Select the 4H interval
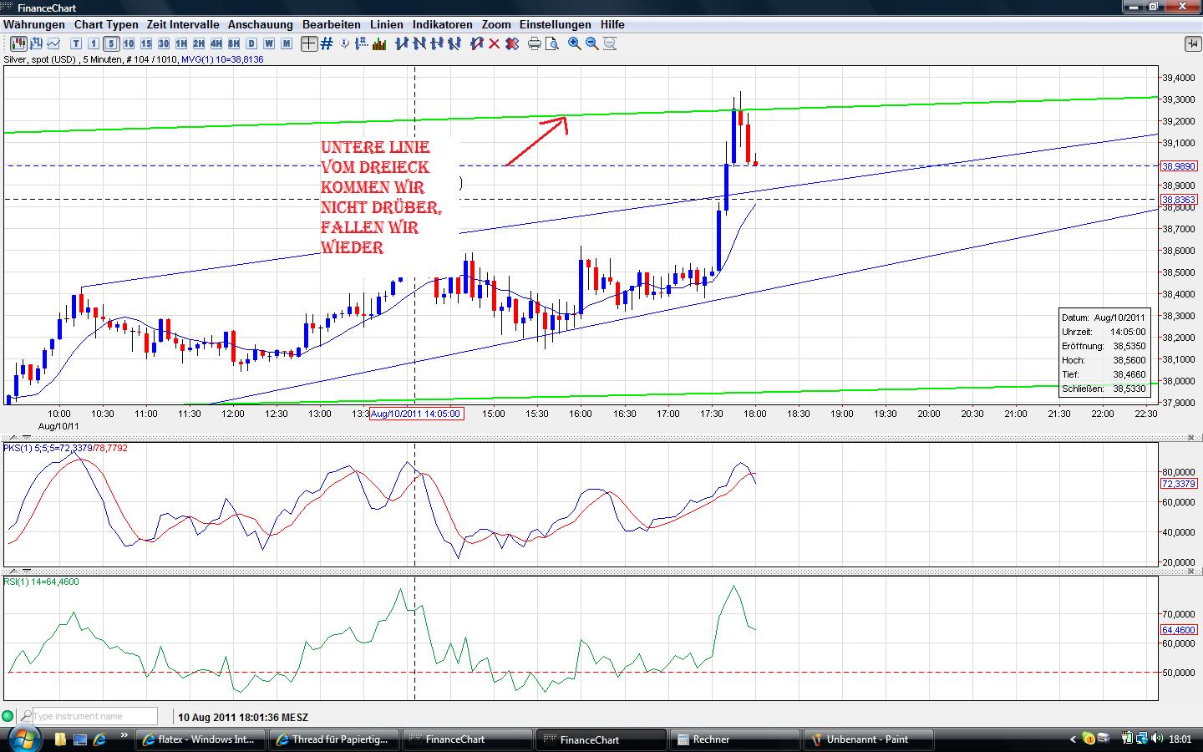 pyautogui.click(x=216, y=43)
